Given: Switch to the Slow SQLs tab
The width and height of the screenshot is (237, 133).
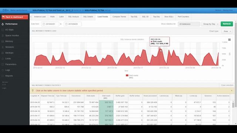Looking at the screenshot, I should 169,17.
